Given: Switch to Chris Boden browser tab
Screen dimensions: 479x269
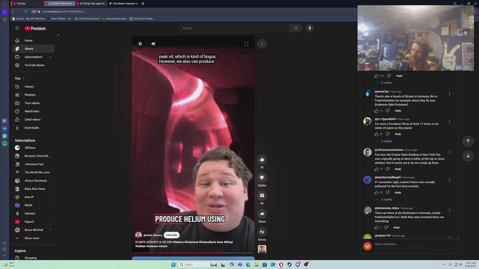Looking at the screenshot, I should tap(124, 3).
